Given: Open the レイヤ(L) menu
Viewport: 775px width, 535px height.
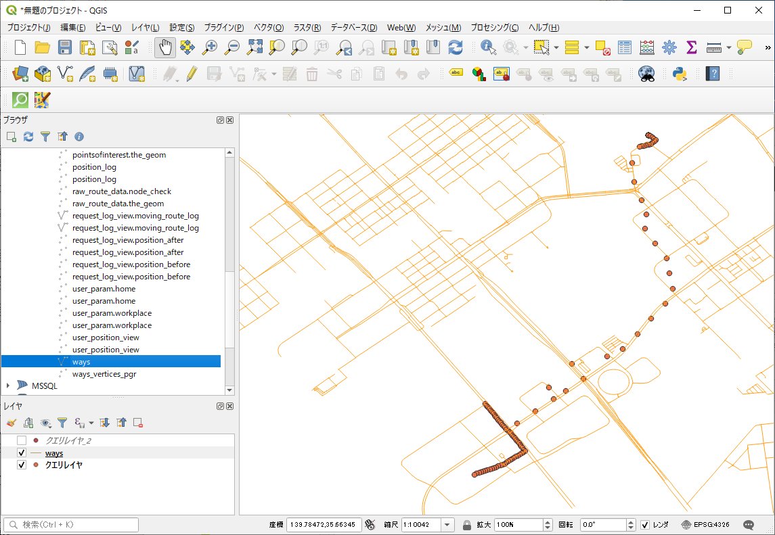Looking at the screenshot, I should point(145,28).
